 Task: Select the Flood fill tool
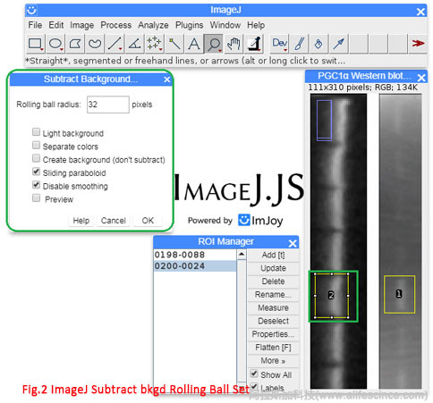click(318, 44)
